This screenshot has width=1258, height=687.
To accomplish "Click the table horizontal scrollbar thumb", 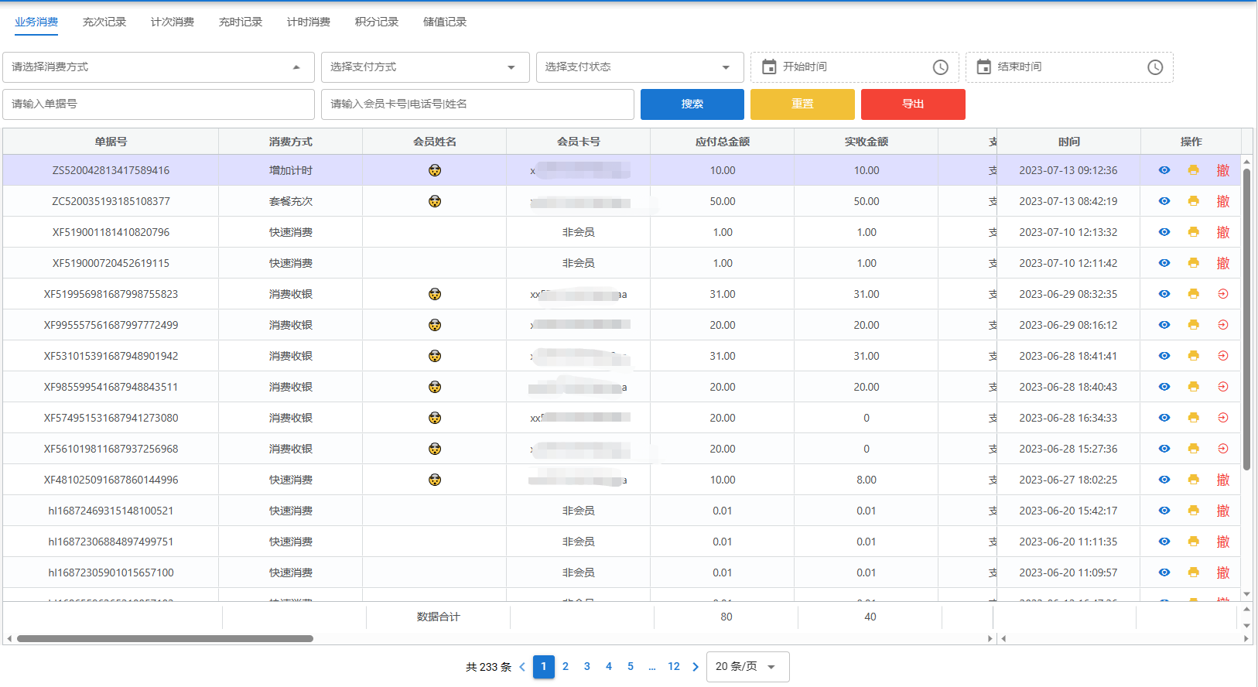I will pos(165,639).
